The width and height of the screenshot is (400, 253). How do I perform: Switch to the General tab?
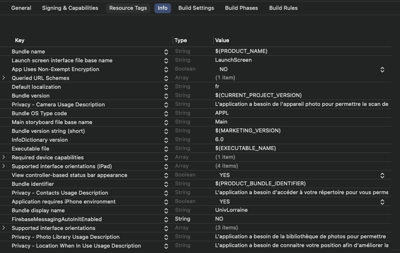pyautogui.click(x=21, y=8)
